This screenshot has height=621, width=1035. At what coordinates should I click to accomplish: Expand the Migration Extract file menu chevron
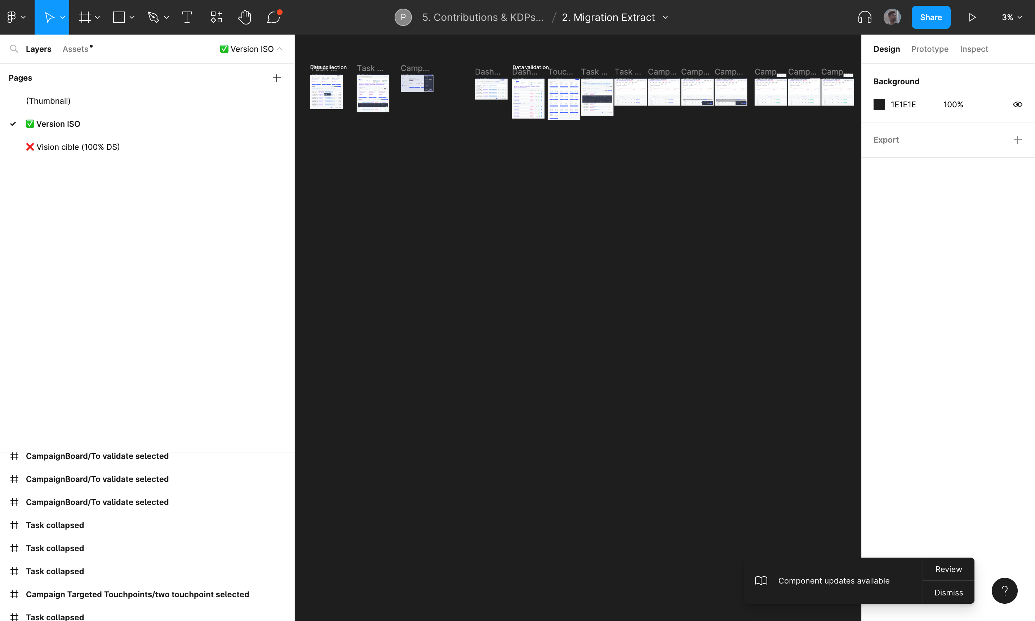(x=665, y=17)
